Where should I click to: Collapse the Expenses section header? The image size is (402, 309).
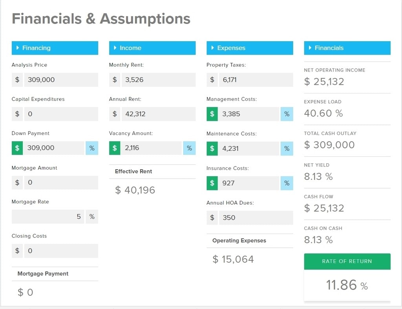click(x=249, y=48)
